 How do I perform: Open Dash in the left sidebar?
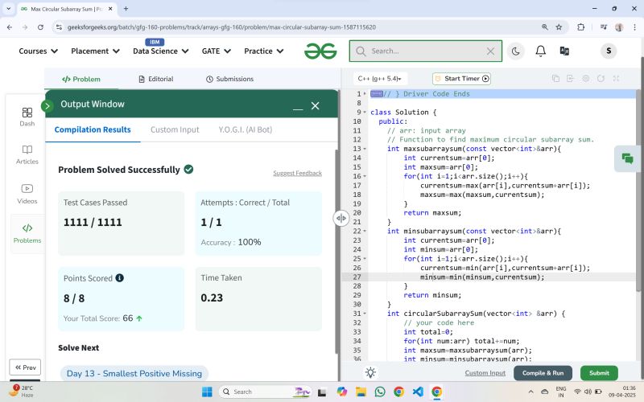click(x=27, y=117)
